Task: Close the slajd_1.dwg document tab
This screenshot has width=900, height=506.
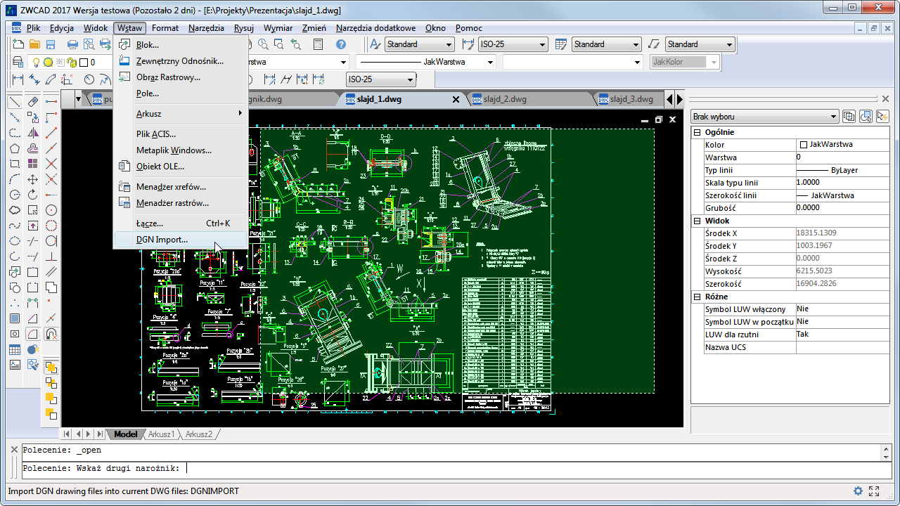Action: tap(456, 100)
